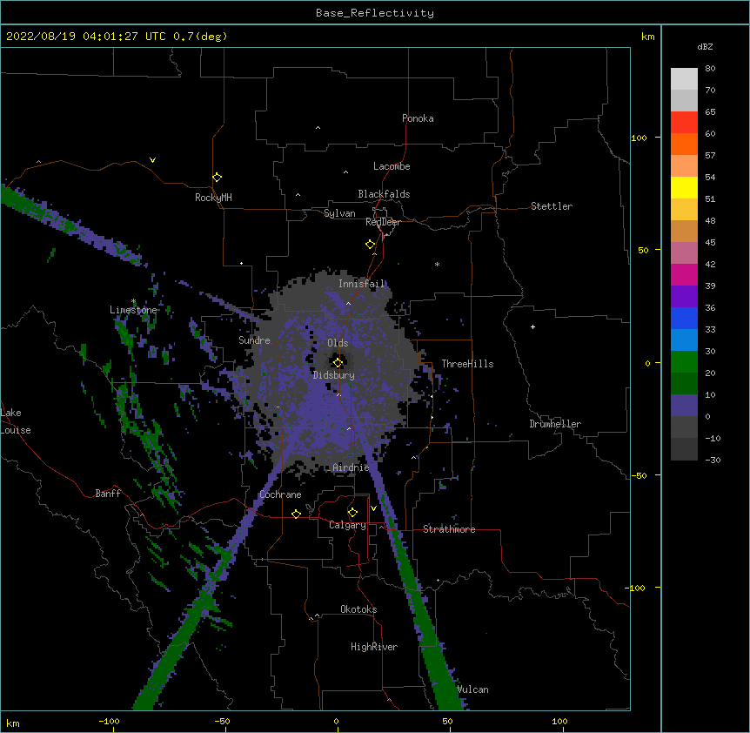Select the bright green 20–30 dBZ swatch
This screenshot has width=750, height=733.
(684, 362)
